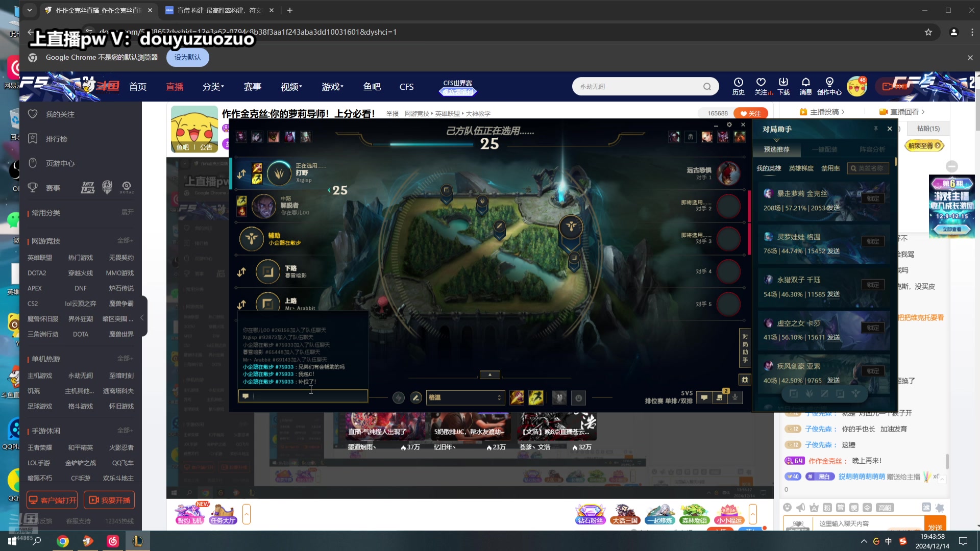Close the 对局助手 panel
980x551 pixels.
[x=890, y=129]
